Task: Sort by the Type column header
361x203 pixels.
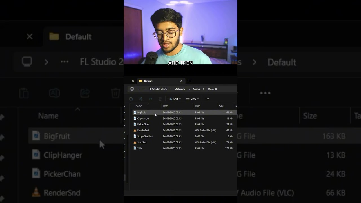Action: click(197, 106)
